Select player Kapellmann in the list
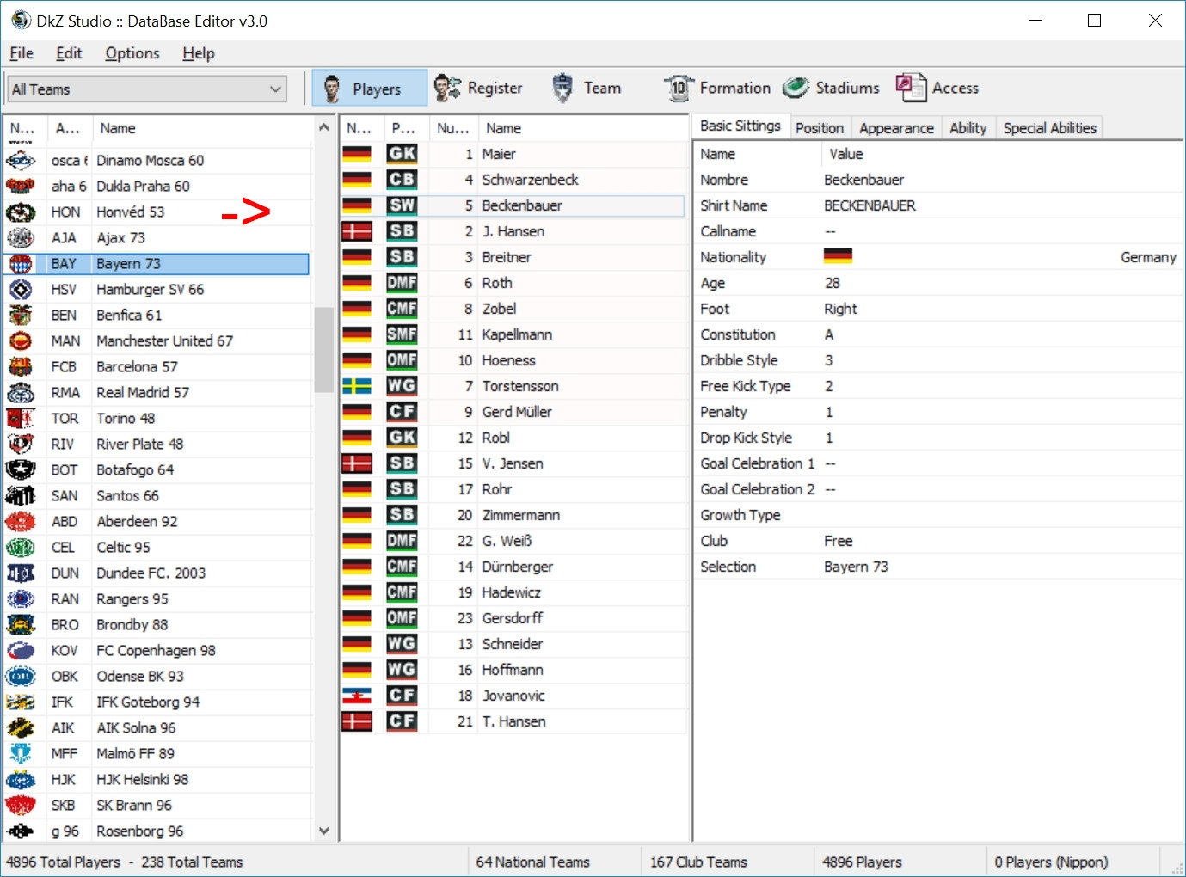Viewport: 1186px width, 877px height. pyautogui.click(x=513, y=334)
